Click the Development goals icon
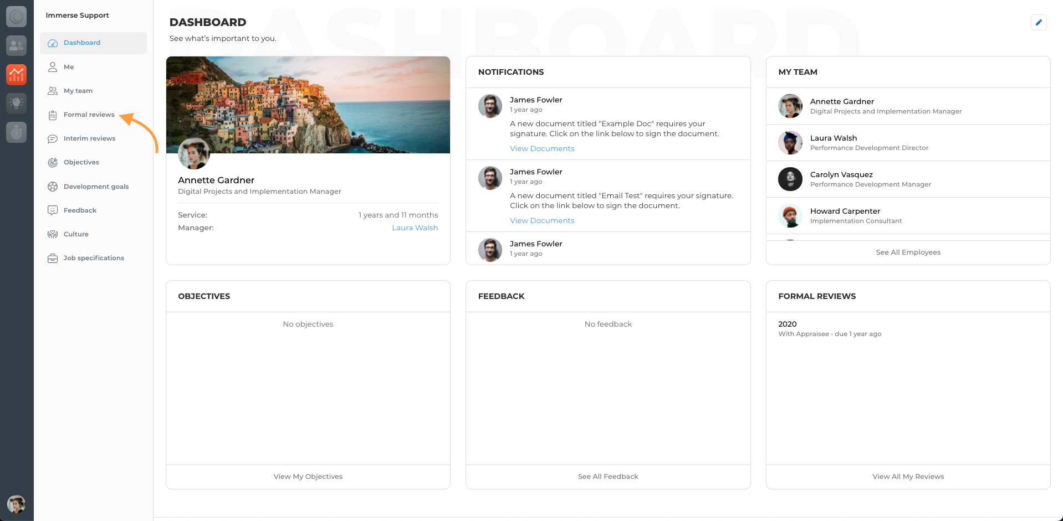The image size is (1063, 521). [53, 187]
